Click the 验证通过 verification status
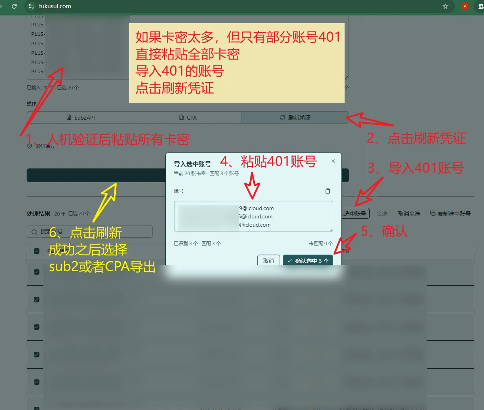The image size is (484, 410). tap(41, 146)
